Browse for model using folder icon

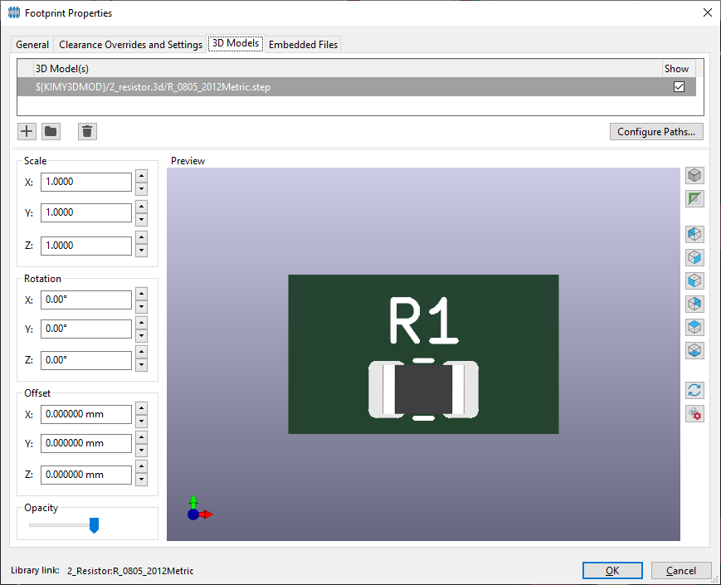click(51, 131)
